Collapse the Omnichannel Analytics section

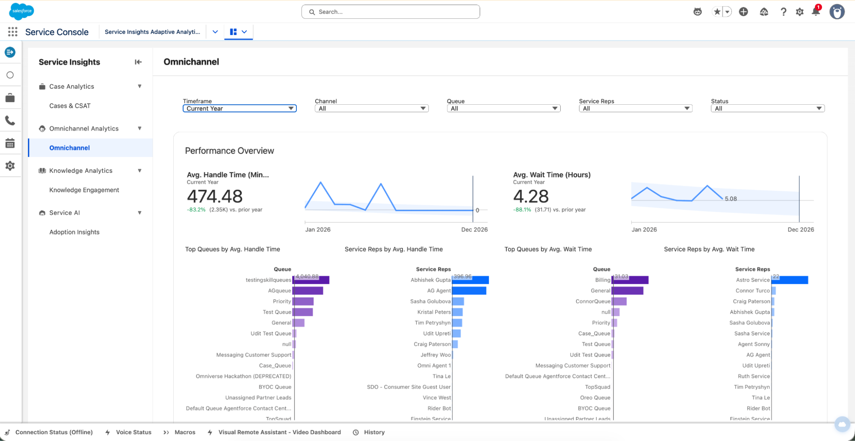[x=139, y=129]
